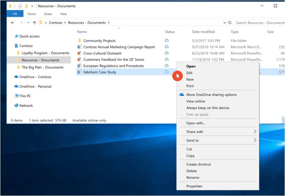This screenshot has height=196, width=285.
Task: Click cloud status icon of Community Projects
Action: pos(167,40)
